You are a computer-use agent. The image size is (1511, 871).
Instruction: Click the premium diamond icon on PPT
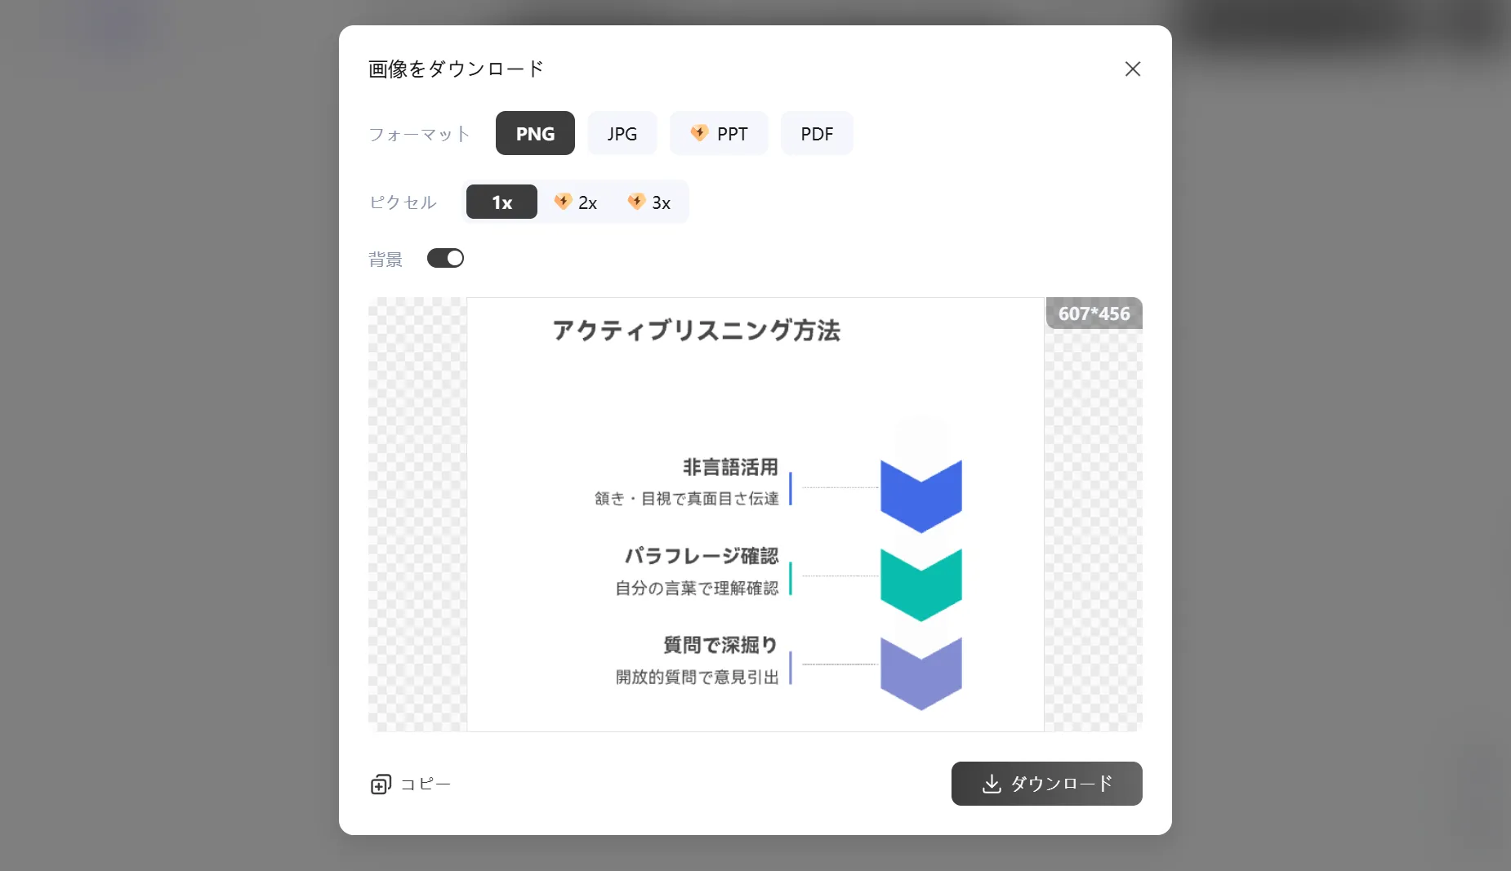tap(699, 133)
